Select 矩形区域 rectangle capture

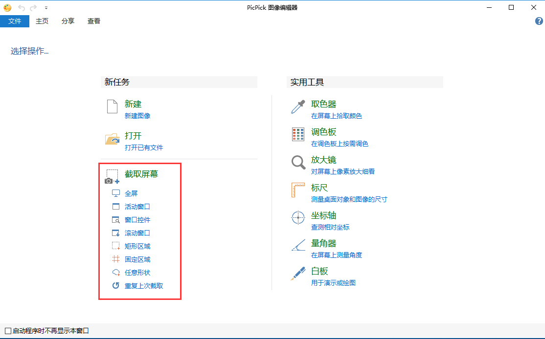135,246
